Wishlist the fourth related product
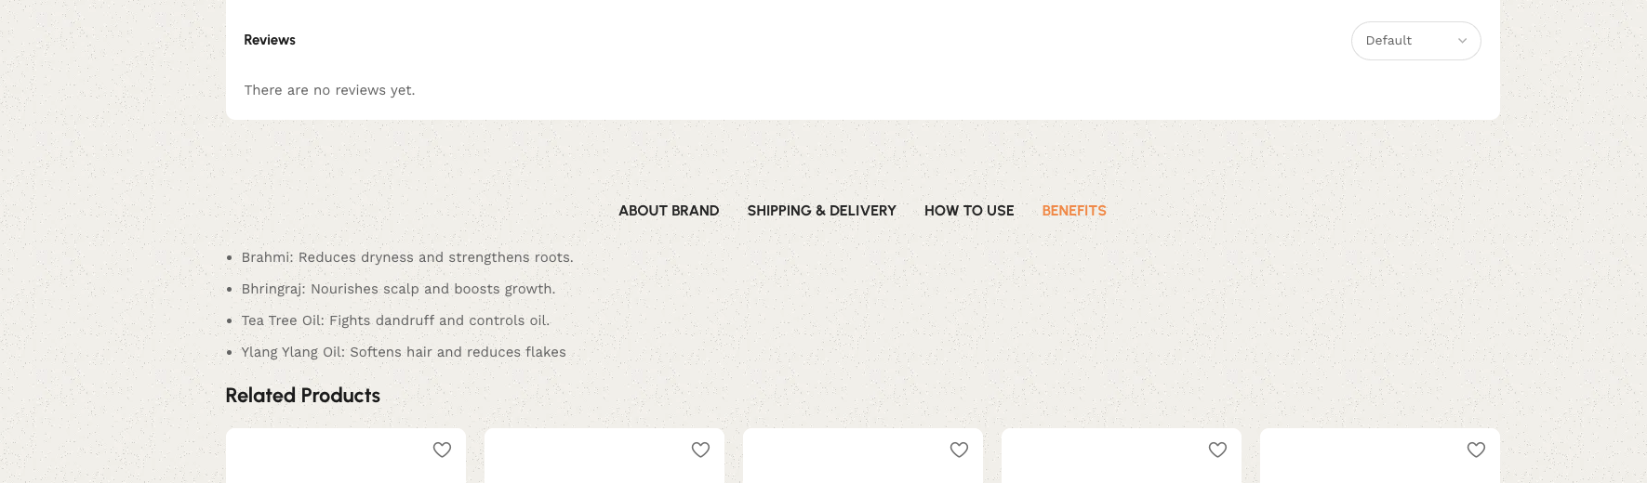1647x483 pixels. pos(1217,450)
